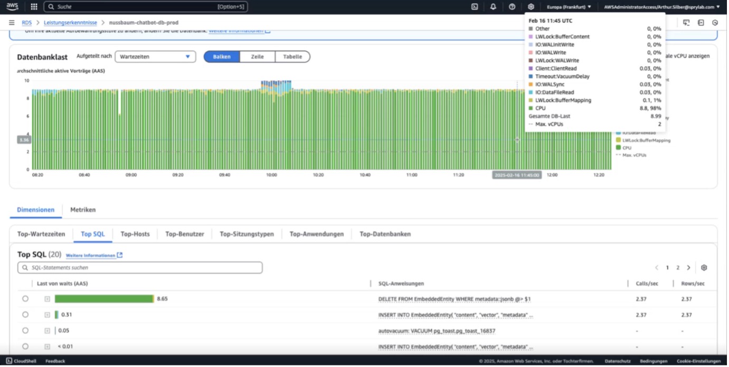Viewport: 729px width, 367px height.
Task: Select the autovacuum VACUUM row radio button
Action: pos(25,332)
